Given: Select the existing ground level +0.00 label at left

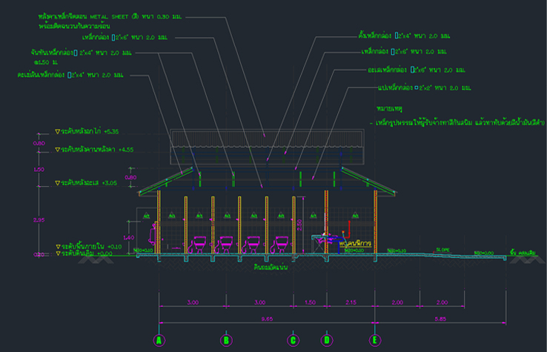Looking at the screenshot, I should (87, 253).
